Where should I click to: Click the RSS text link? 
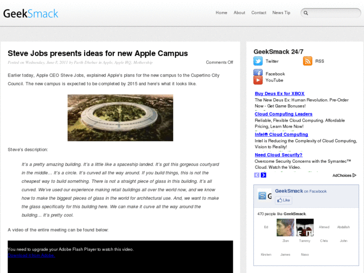click(x=319, y=61)
